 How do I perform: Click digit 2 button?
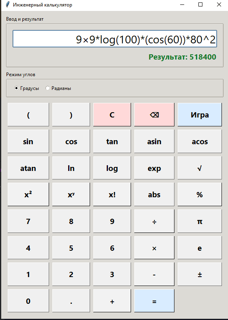pos(71,274)
